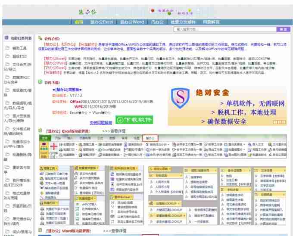Open the 高级查找/替换 category
The image size is (293, 236).
tap(18, 93)
